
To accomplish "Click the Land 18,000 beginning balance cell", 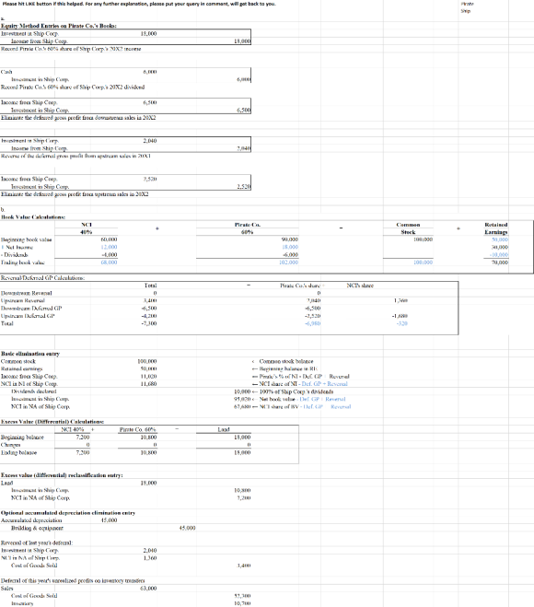I will pos(243,438).
